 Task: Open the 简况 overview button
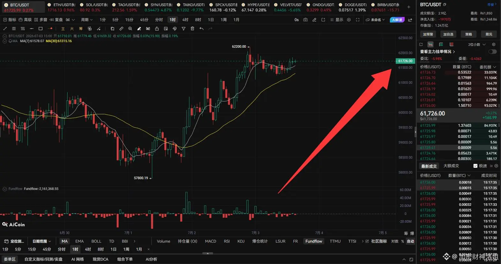[x=489, y=34]
